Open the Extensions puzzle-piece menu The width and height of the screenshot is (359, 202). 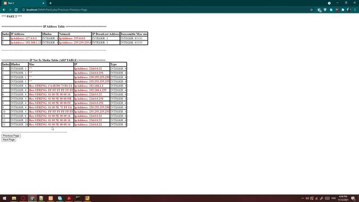click(x=343, y=10)
